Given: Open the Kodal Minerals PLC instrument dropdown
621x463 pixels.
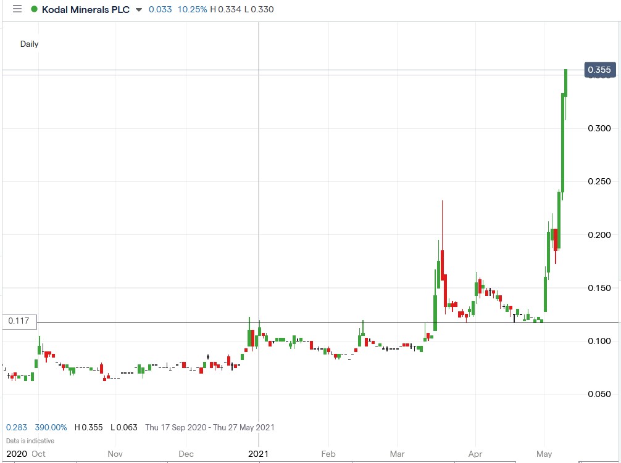Looking at the screenshot, I should pos(139,9).
